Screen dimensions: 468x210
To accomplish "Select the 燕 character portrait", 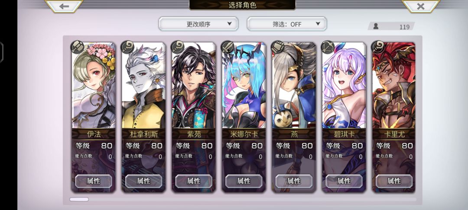I will pyautogui.click(x=294, y=86).
